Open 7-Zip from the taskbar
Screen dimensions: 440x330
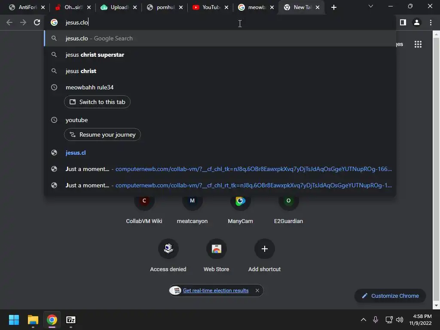click(71, 320)
